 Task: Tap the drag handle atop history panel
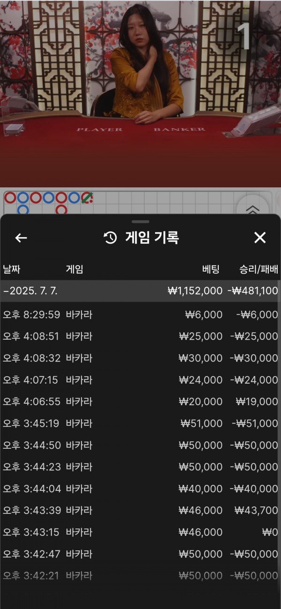(140, 222)
